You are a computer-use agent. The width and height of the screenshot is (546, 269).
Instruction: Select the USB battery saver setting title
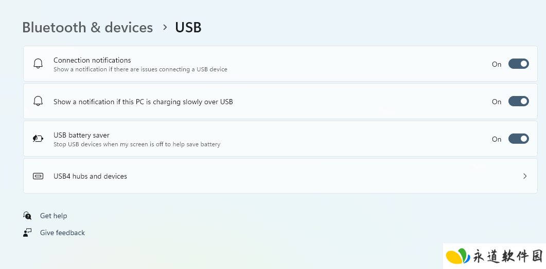[81, 135]
